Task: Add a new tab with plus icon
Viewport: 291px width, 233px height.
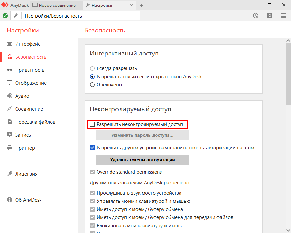Action: tap(141, 5)
